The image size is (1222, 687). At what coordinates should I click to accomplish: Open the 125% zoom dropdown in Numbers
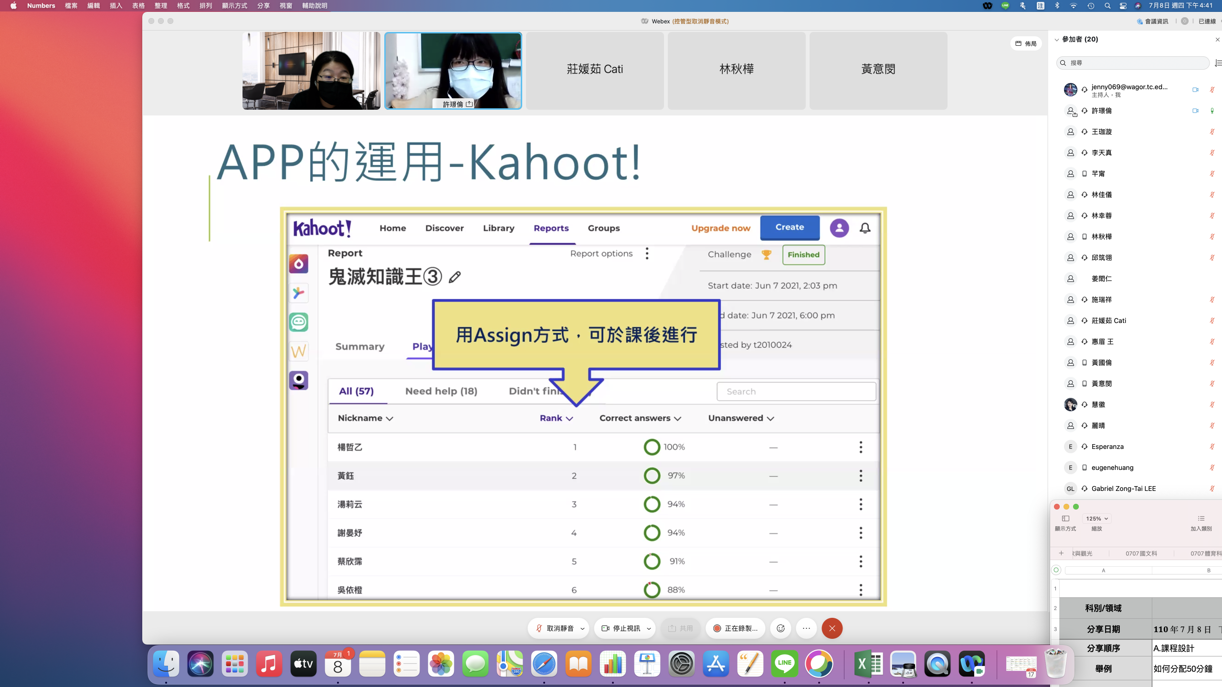(x=1096, y=519)
